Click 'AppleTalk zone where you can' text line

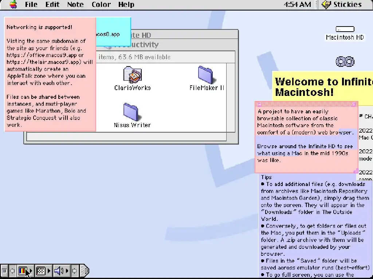[46, 76]
